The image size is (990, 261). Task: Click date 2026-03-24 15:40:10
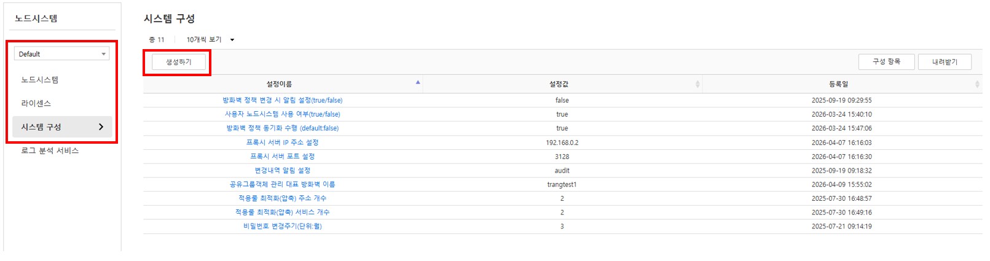coord(841,114)
